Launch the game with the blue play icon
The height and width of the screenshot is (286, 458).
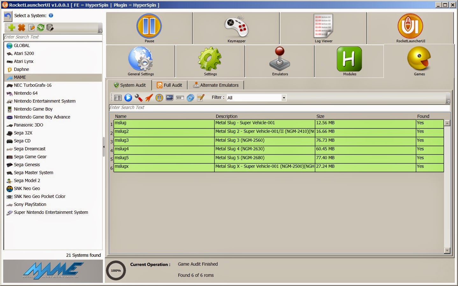128,98
